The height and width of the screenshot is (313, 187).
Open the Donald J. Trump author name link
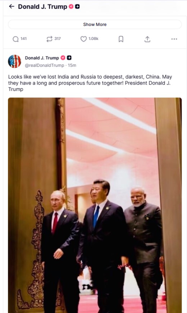(42, 58)
